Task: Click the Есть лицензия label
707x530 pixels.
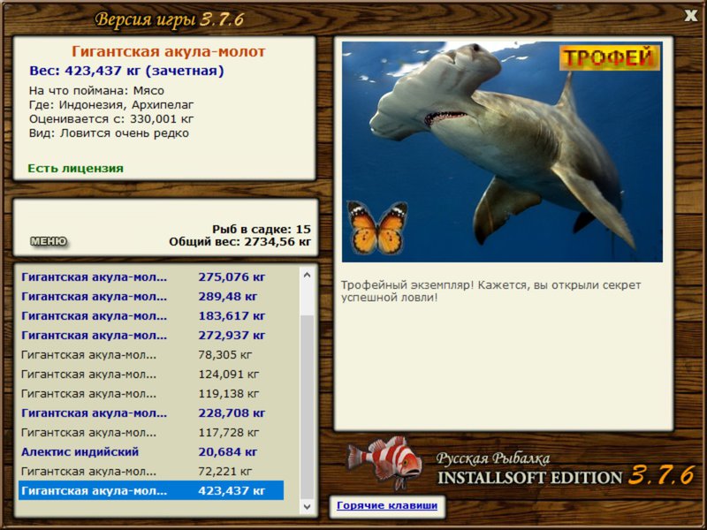Action: click(75, 168)
